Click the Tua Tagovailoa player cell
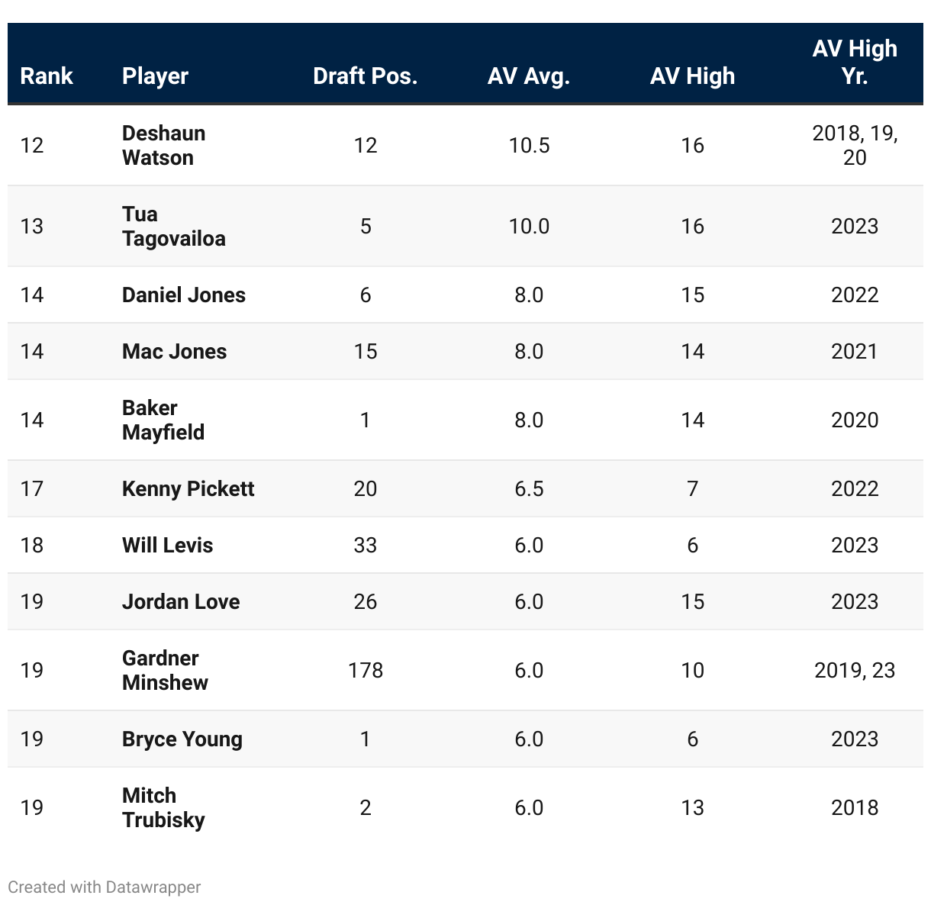Viewport: 931px width, 905px height. (173, 226)
